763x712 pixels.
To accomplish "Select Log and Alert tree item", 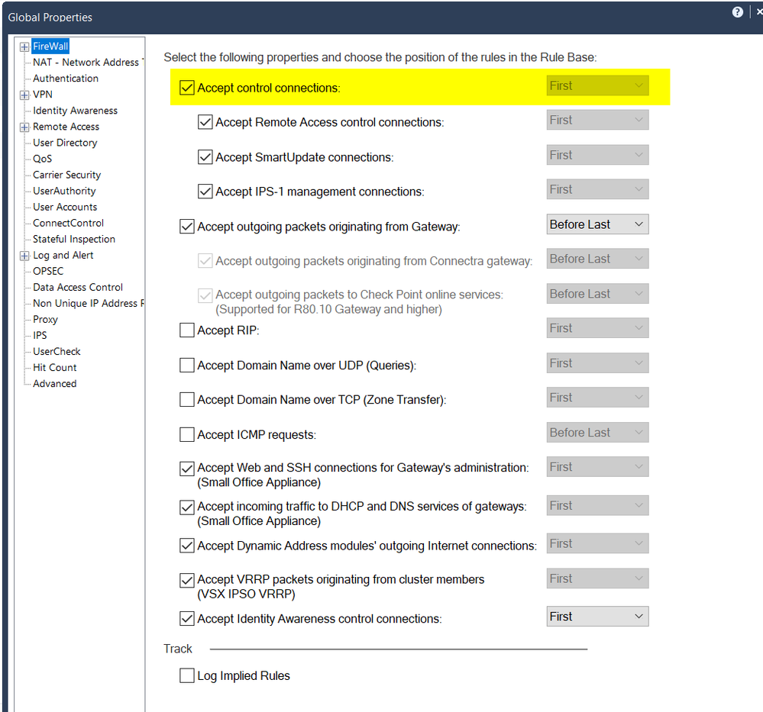I will click(x=63, y=255).
